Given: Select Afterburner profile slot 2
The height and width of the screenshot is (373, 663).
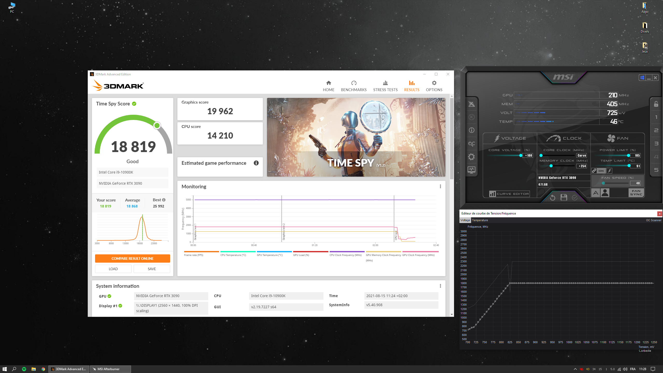Looking at the screenshot, I should tap(656, 130).
